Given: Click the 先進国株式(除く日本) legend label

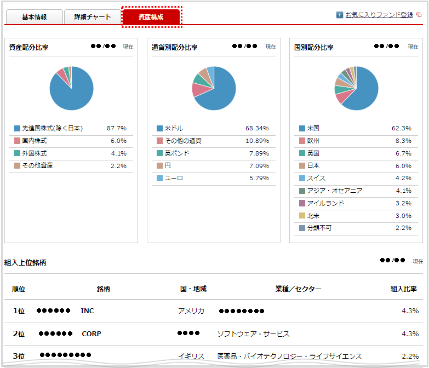Looking at the screenshot, I should pyautogui.click(x=52, y=128).
